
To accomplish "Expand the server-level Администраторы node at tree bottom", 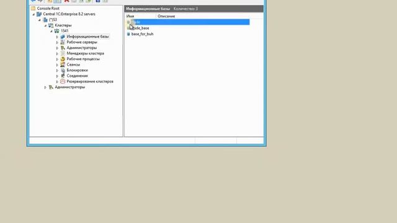I will [45, 87].
